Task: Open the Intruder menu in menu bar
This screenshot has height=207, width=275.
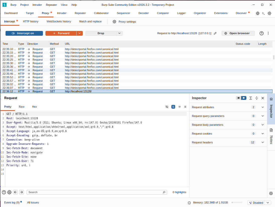Action: point(37,5)
